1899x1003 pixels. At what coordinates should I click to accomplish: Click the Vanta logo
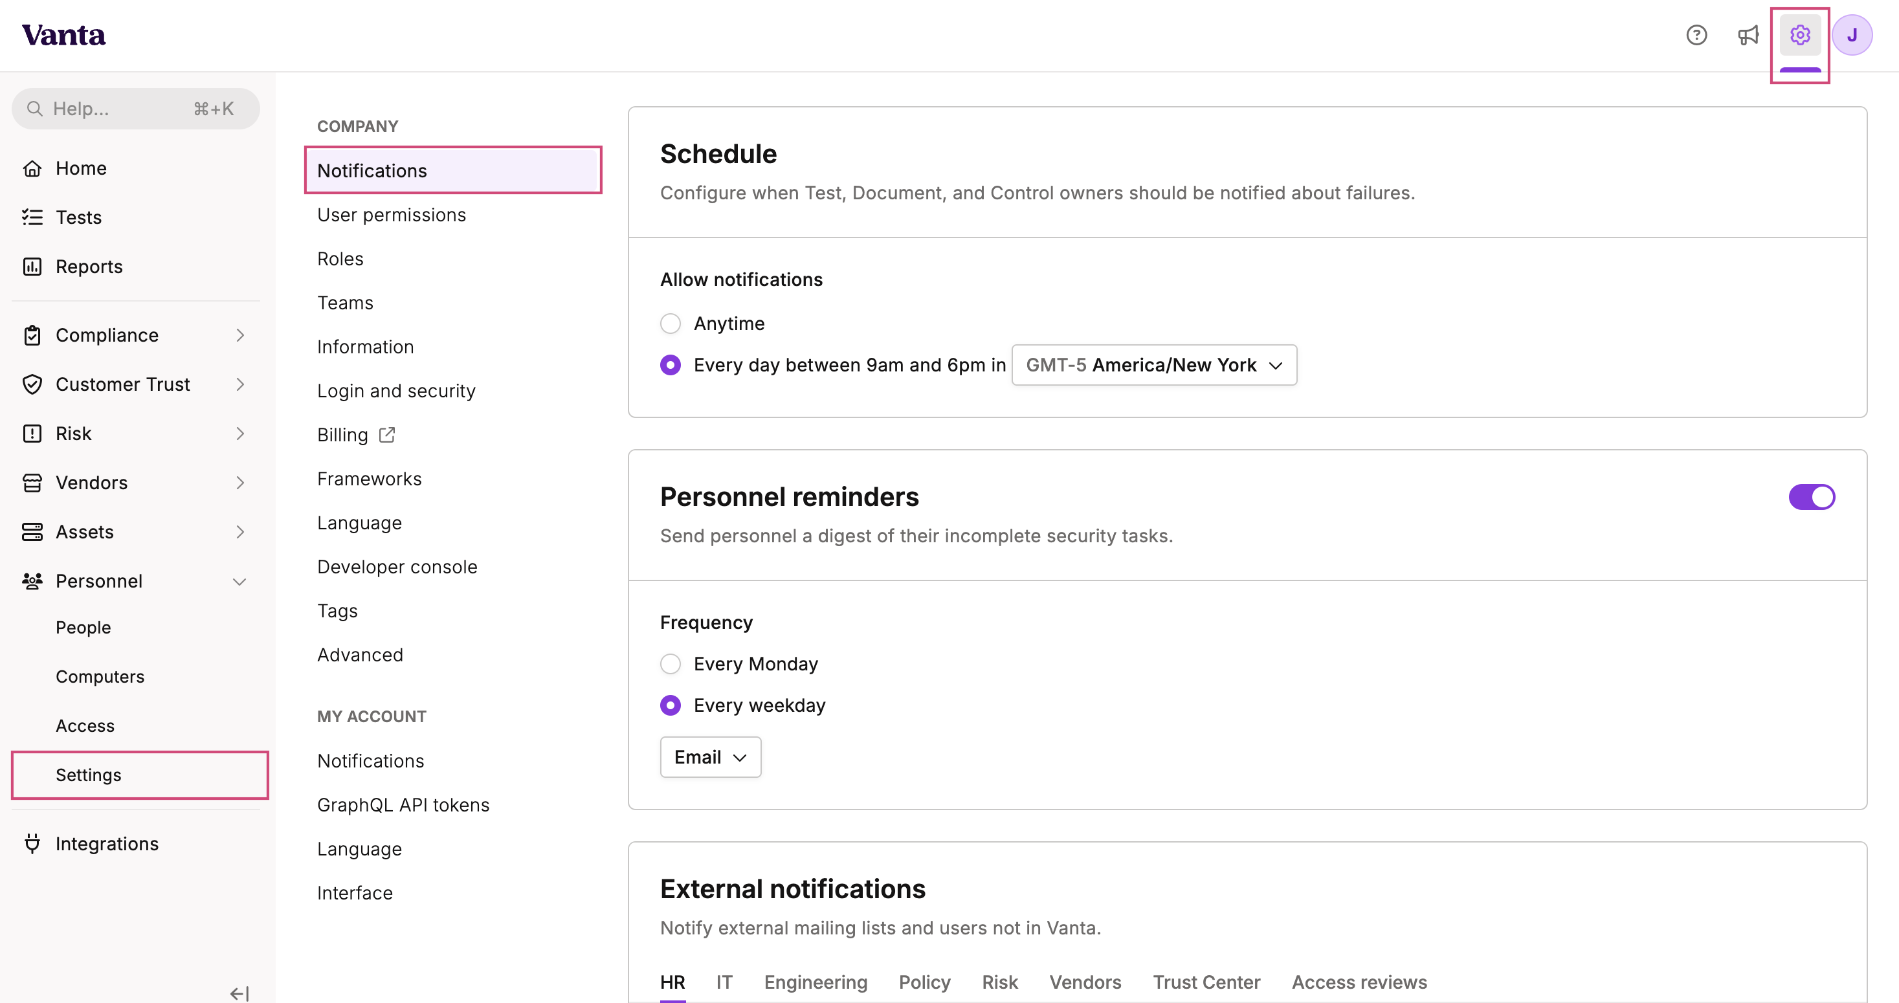point(63,36)
